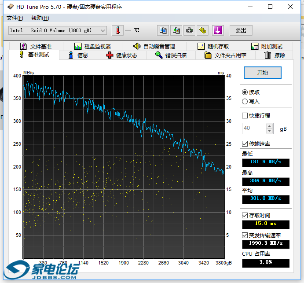The height and width of the screenshot is (283, 304).
Task: Switch to the 擦除 tab
Action: tap(275, 55)
